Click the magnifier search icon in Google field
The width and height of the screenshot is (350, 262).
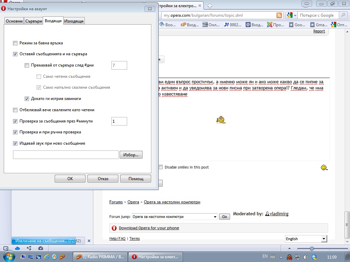click(x=342, y=15)
